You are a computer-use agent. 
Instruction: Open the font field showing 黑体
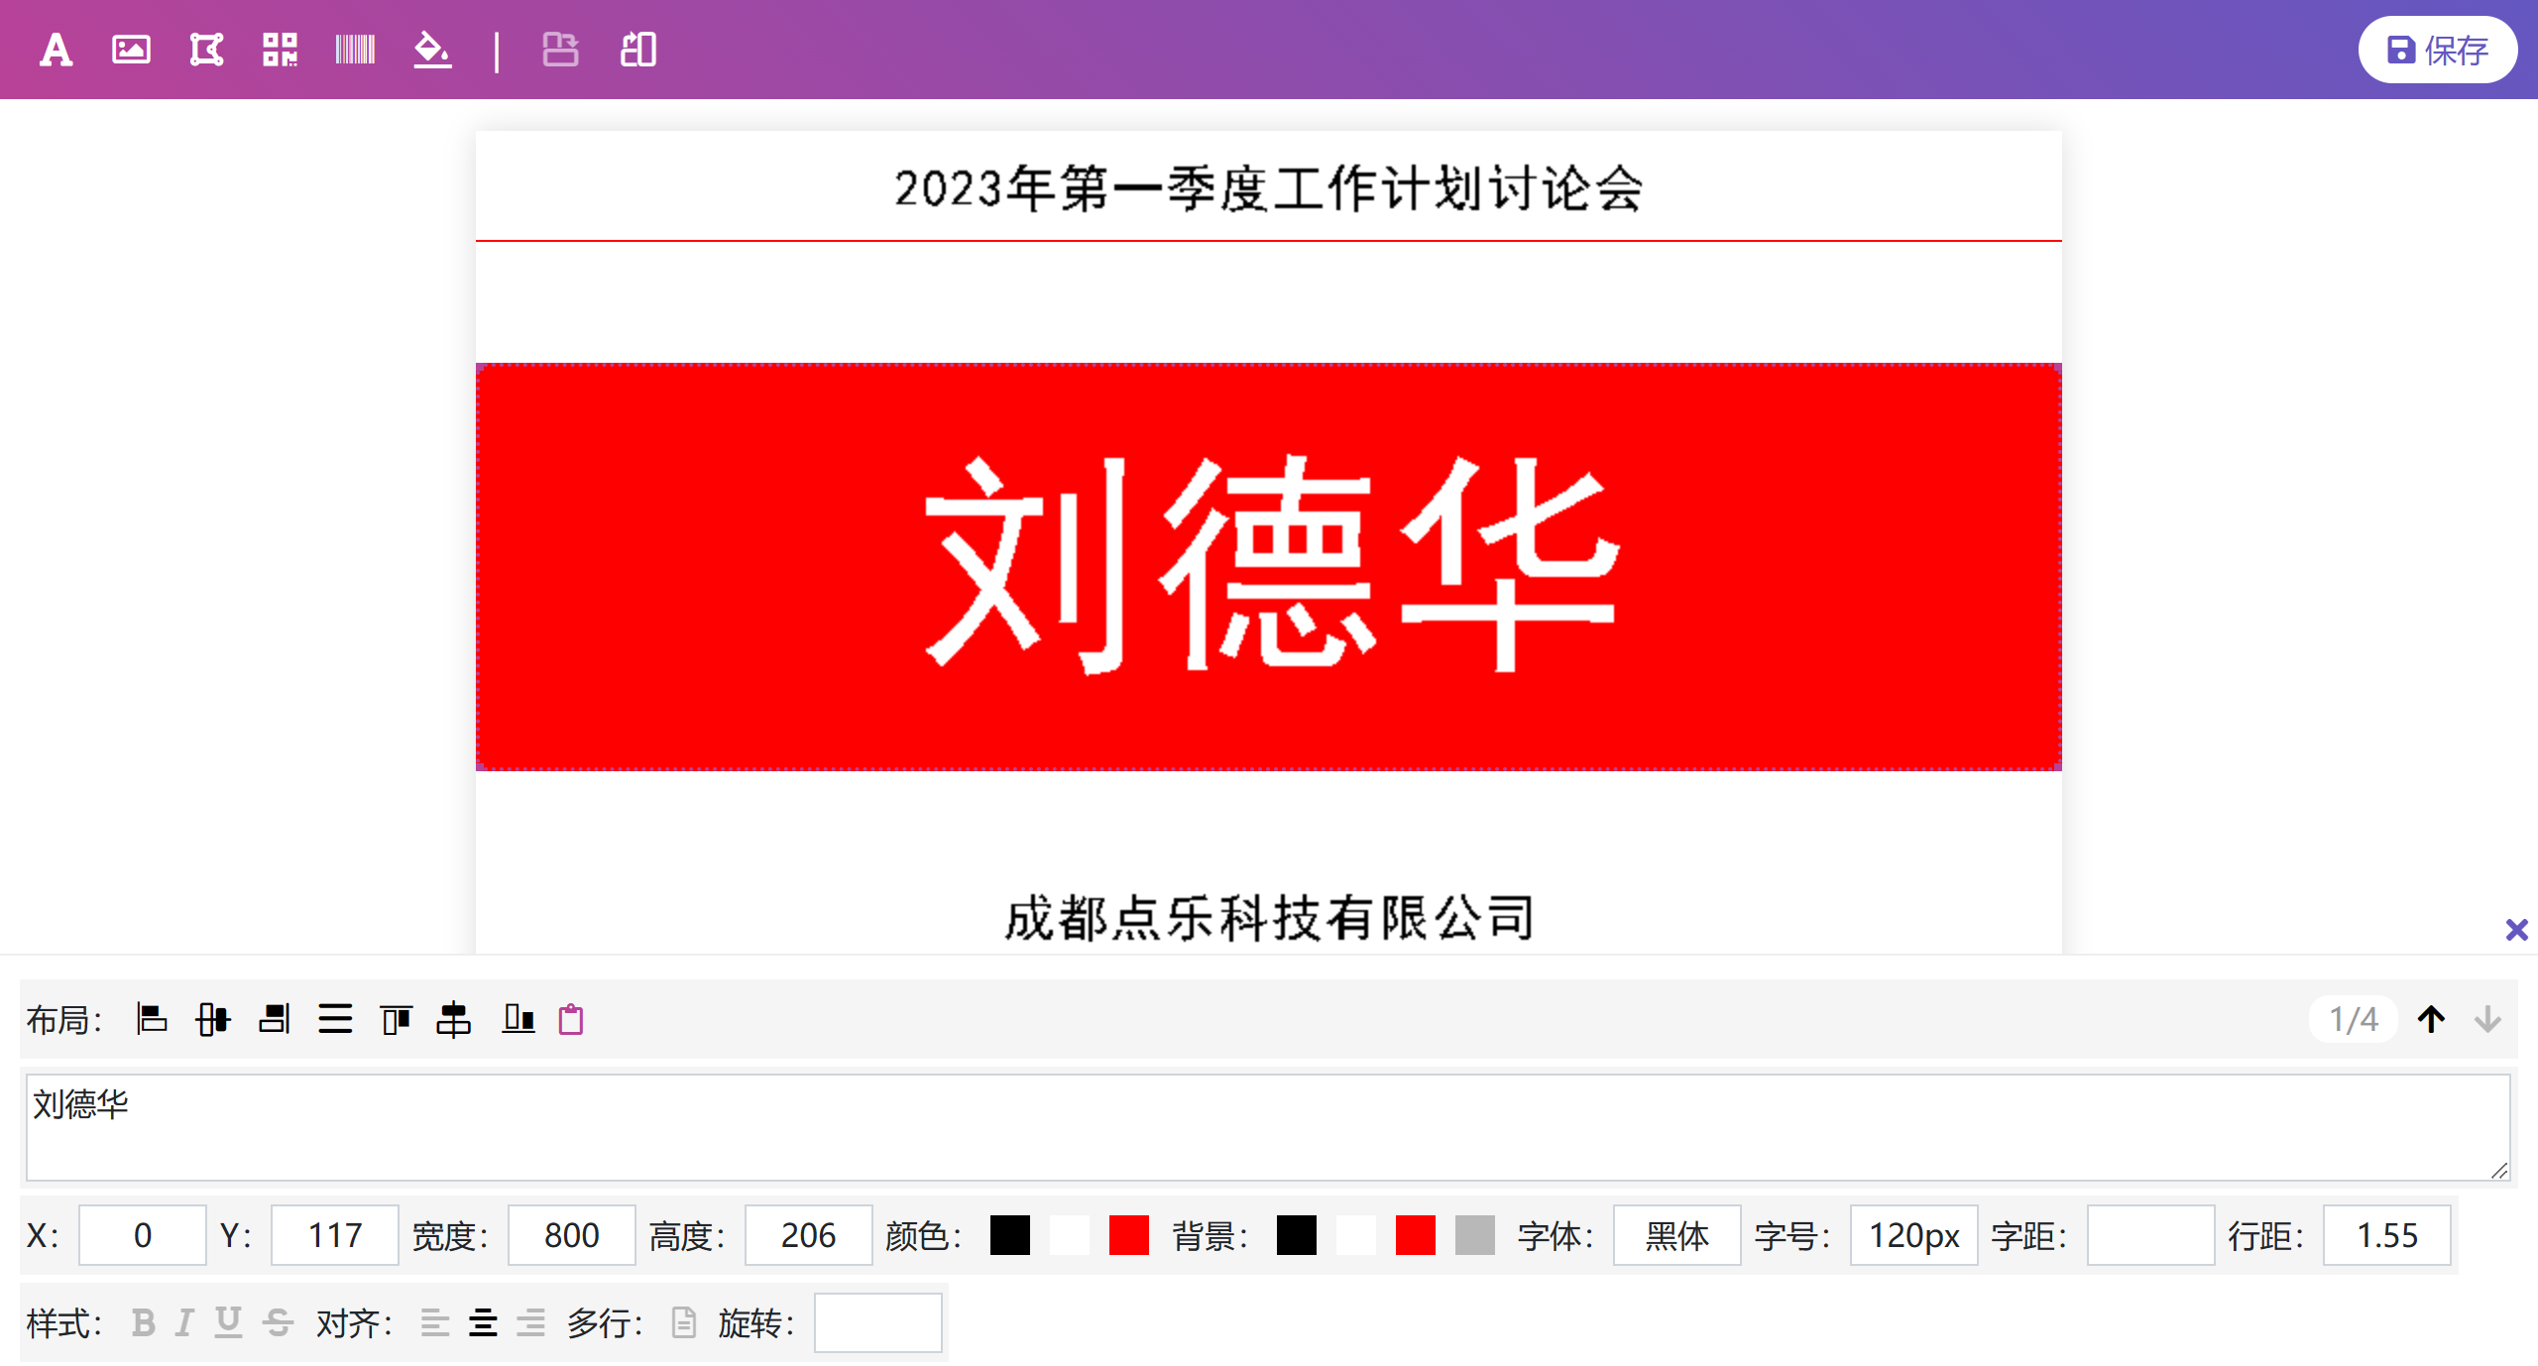point(1676,1235)
